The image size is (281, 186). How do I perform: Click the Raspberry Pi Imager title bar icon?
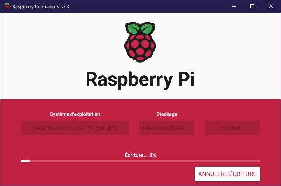[7, 6]
